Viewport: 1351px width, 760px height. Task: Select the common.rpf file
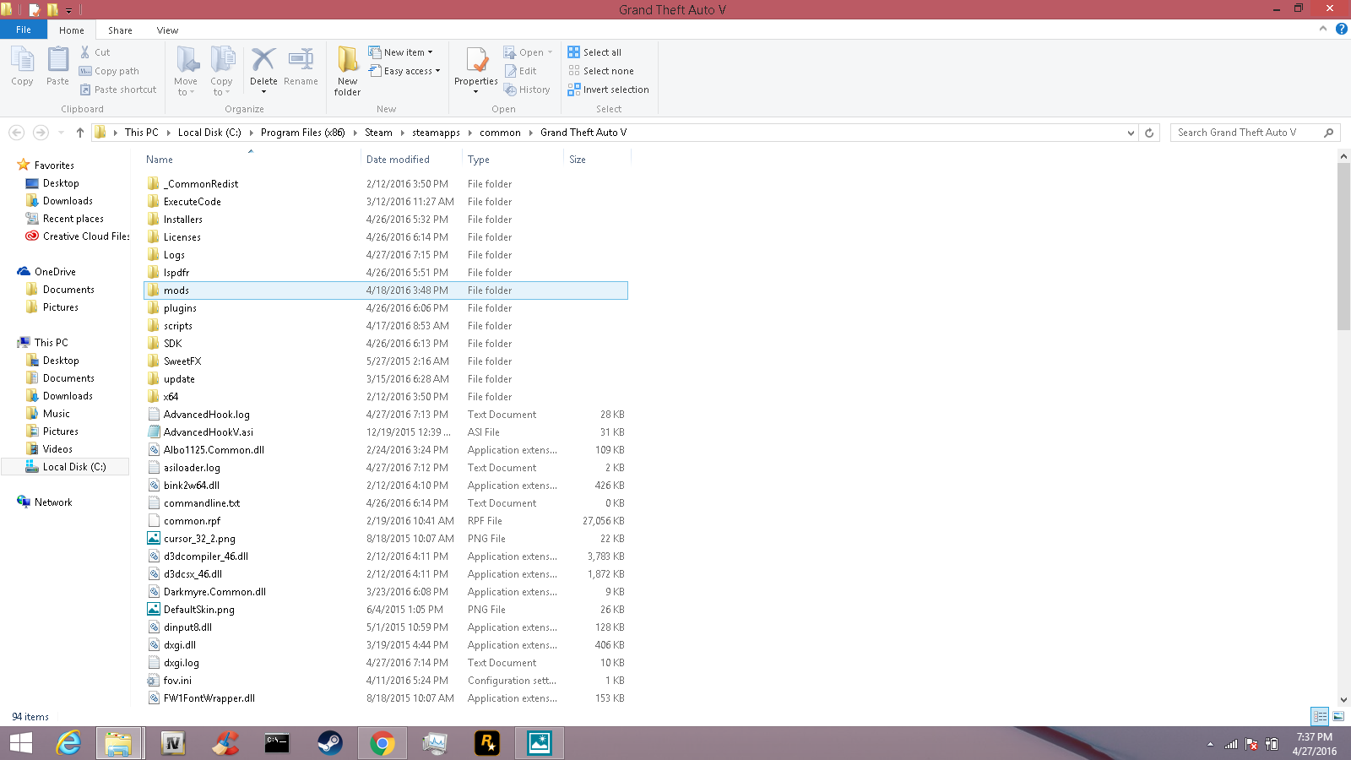[386, 521]
